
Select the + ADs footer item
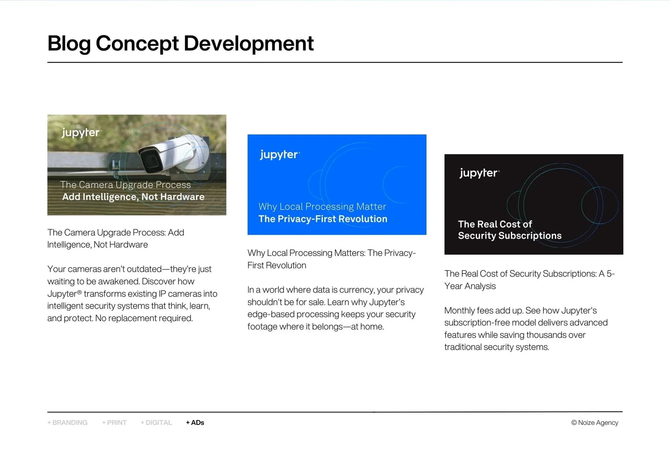pyautogui.click(x=195, y=422)
